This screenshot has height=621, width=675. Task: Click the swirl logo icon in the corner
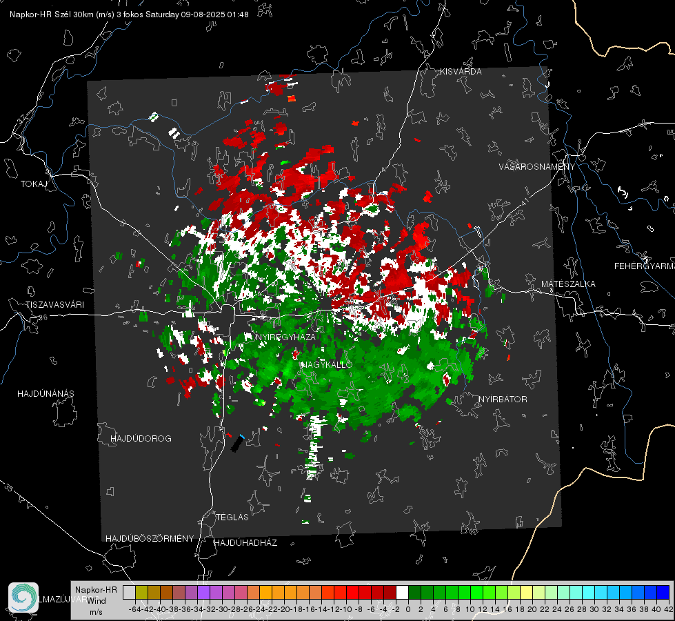click(23, 598)
